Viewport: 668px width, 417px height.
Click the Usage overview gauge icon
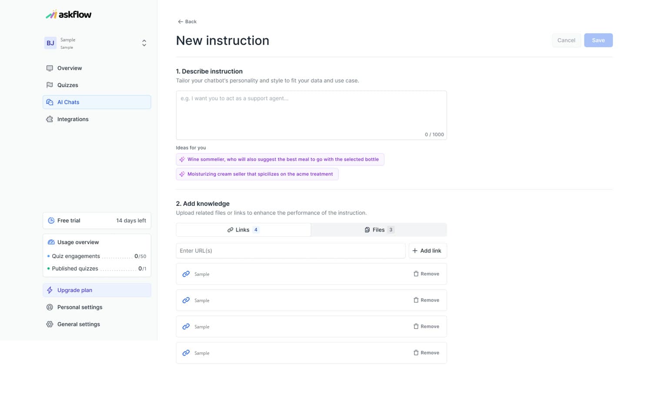[x=51, y=242]
